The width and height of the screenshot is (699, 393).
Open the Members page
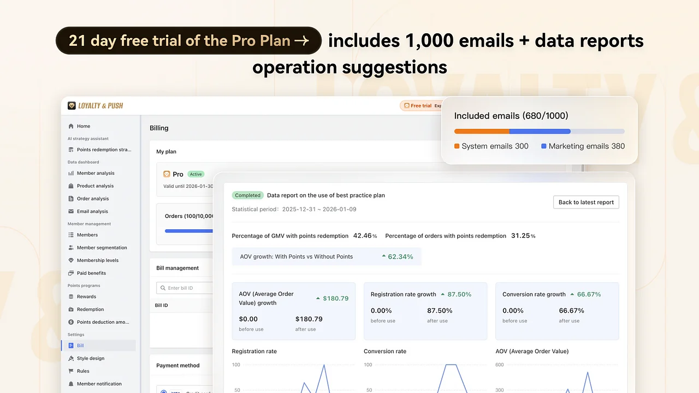(87, 235)
